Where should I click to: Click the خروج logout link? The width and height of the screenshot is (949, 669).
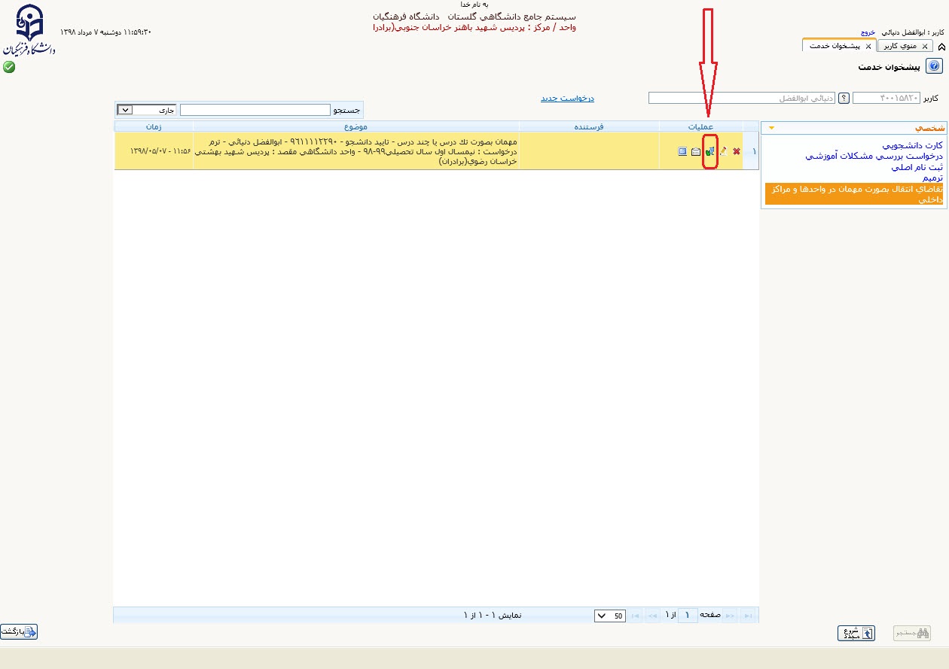click(868, 33)
